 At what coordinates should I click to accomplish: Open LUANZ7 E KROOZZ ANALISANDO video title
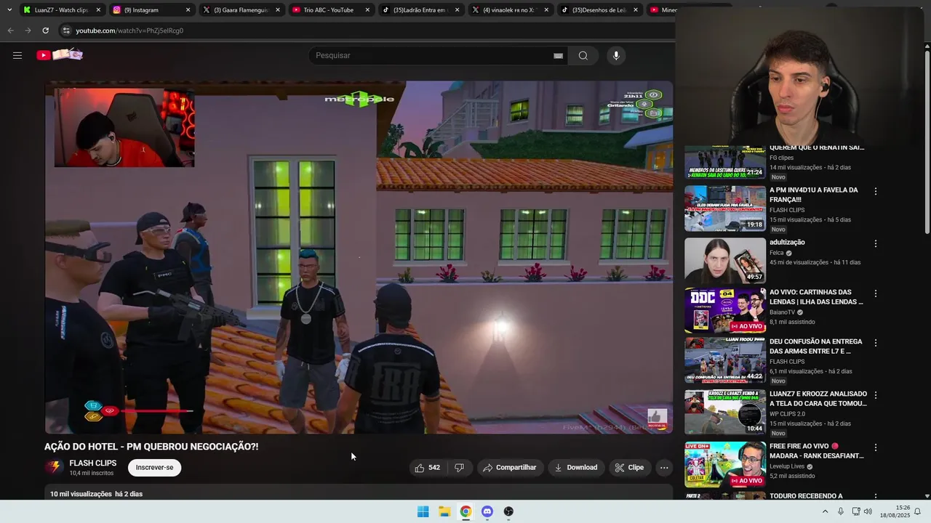pyautogui.click(x=818, y=399)
